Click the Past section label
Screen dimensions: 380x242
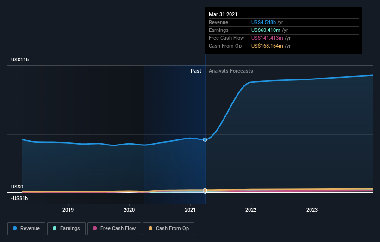(196, 71)
